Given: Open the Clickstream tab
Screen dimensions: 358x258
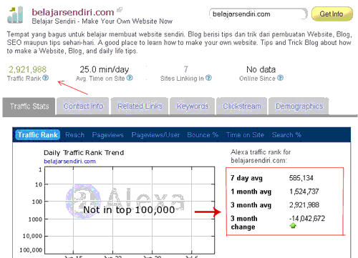Looking at the screenshot, I should 242,106.
